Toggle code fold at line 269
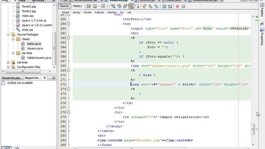The width and height of the screenshot is (265, 149). click(69, 70)
